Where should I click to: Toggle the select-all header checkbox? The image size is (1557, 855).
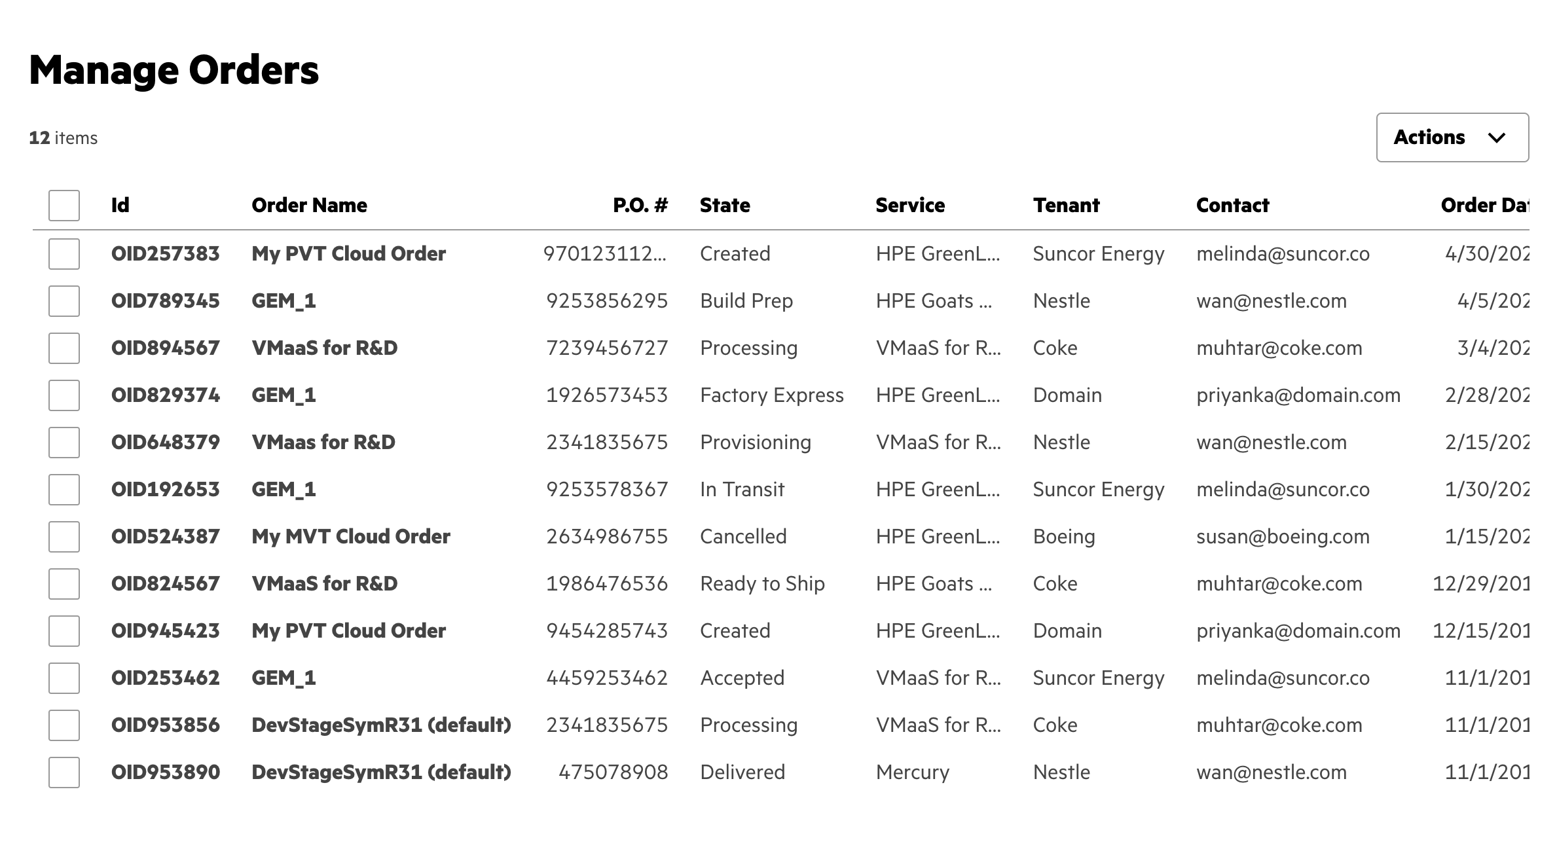(x=64, y=206)
